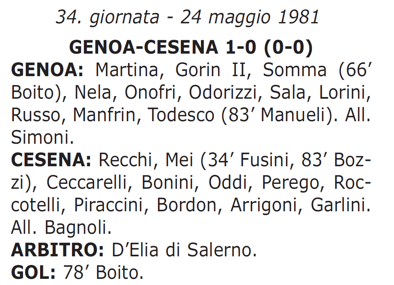Click the coach name Simoni
The width and height of the screenshot is (394, 285).
(x=42, y=137)
